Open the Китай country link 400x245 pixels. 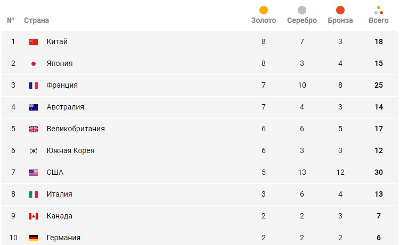(x=57, y=42)
